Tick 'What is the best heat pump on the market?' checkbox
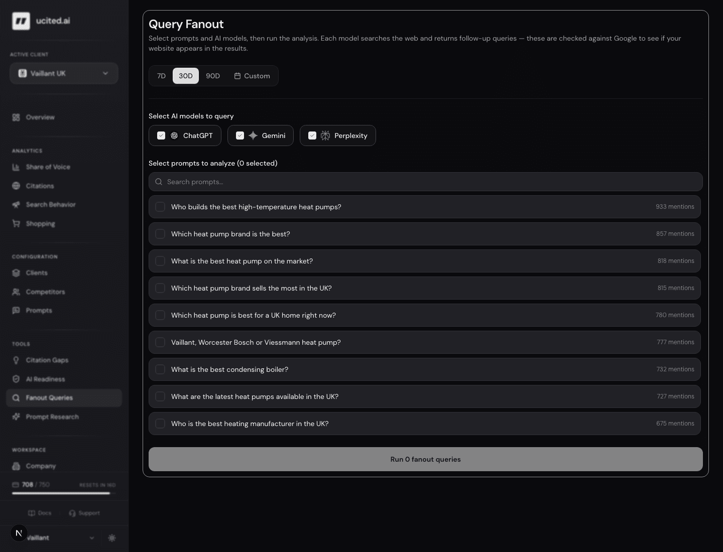This screenshot has width=723, height=552. (x=160, y=261)
